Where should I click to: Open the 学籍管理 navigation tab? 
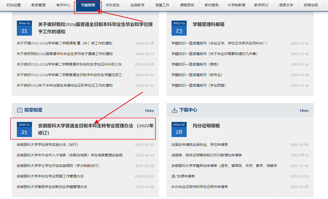(x=88, y=5)
